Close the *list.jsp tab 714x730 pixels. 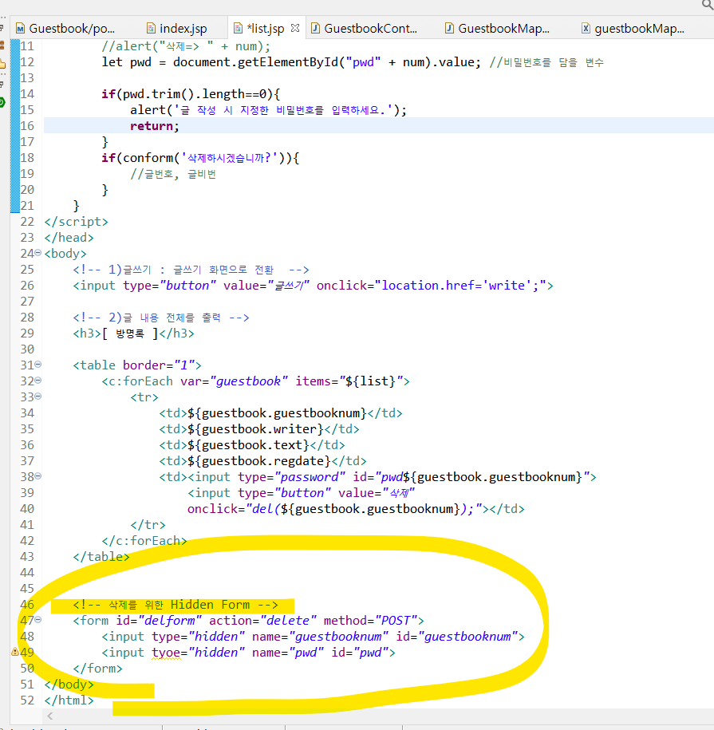coord(295,28)
